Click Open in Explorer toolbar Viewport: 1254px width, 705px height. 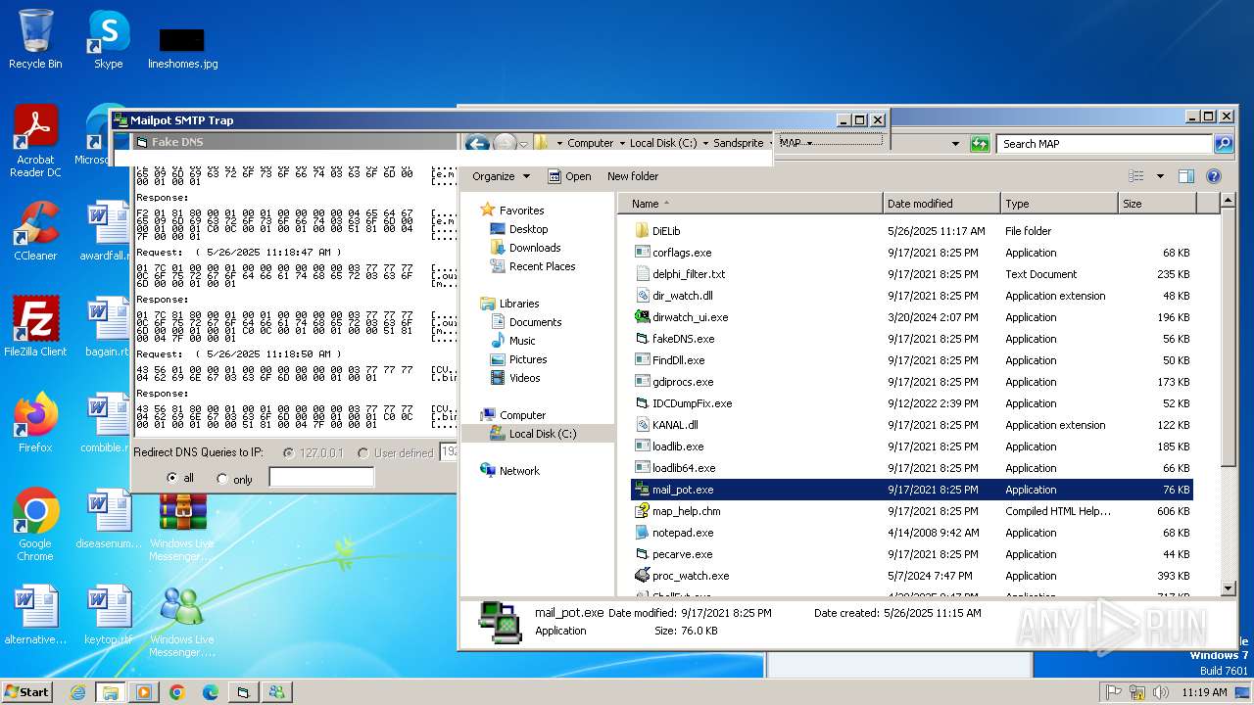569,176
